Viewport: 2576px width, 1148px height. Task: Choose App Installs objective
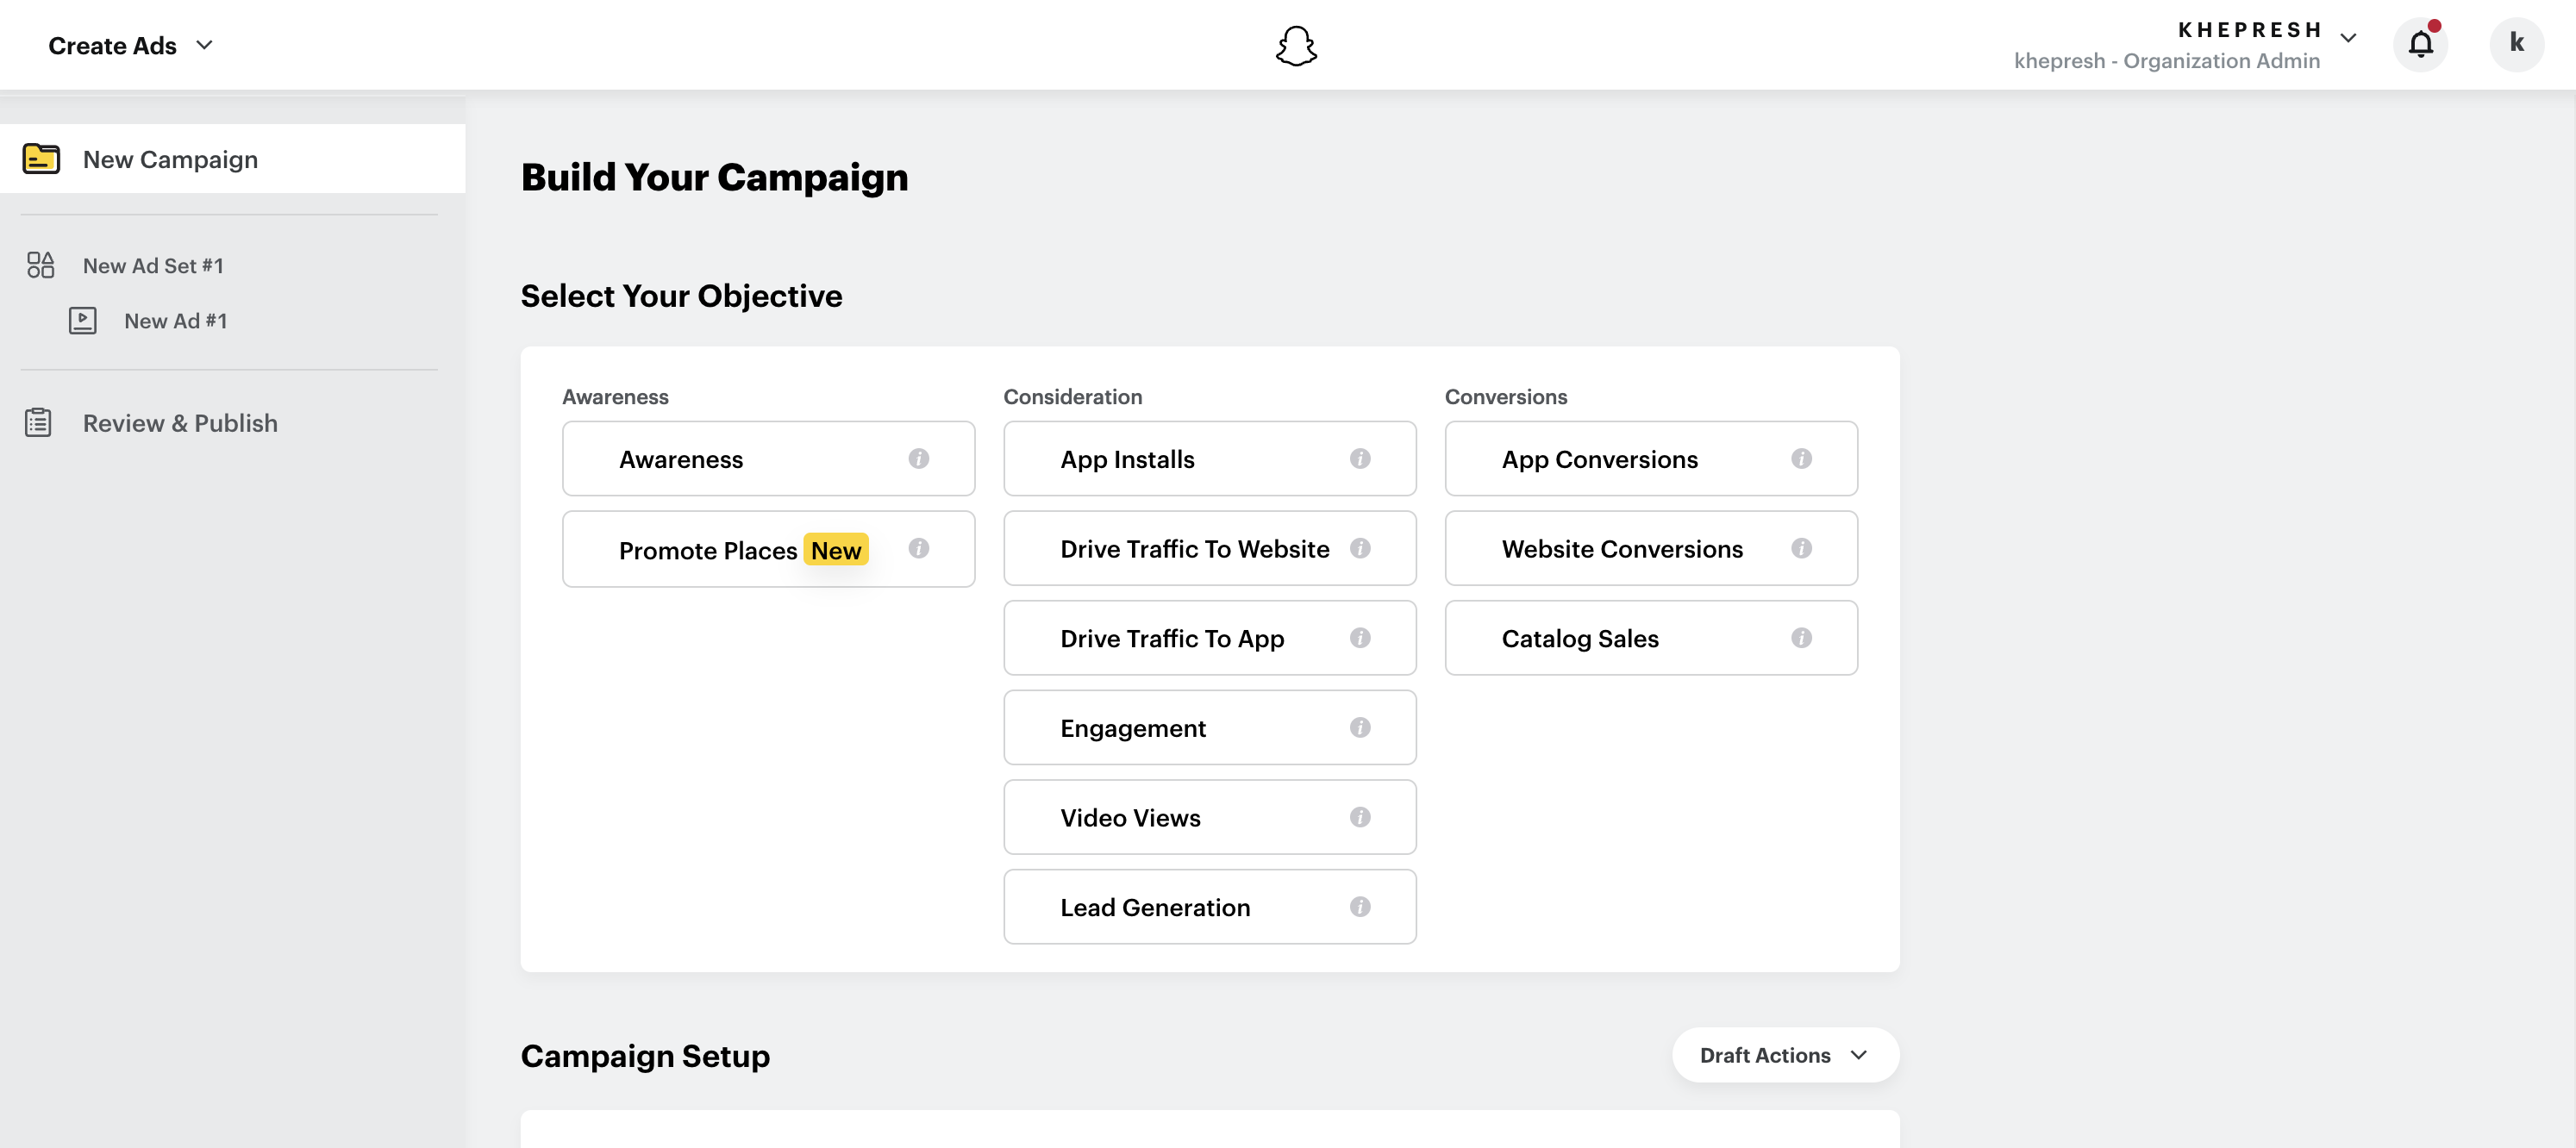(x=1209, y=459)
